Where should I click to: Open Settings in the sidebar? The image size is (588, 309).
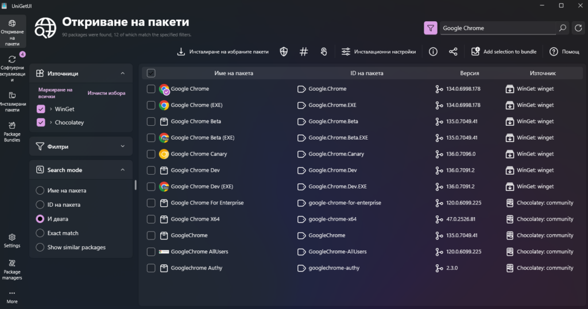pyautogui.click(x=13, y=241)
